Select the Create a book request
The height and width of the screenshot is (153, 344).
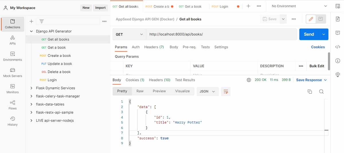click(59, 56)
